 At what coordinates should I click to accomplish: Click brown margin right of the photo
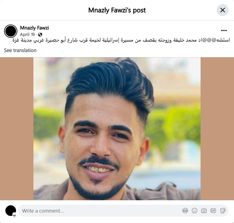point(217,129)
